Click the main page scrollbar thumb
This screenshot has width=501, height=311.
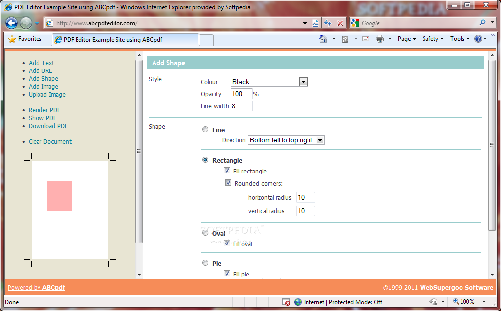(492, 144)
